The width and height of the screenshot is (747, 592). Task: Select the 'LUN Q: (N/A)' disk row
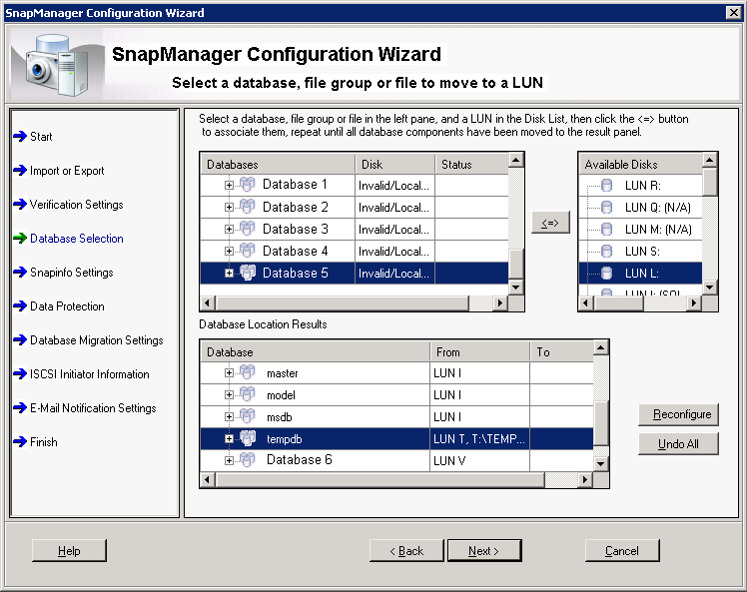pyautogui.click(x=641, y=208)
